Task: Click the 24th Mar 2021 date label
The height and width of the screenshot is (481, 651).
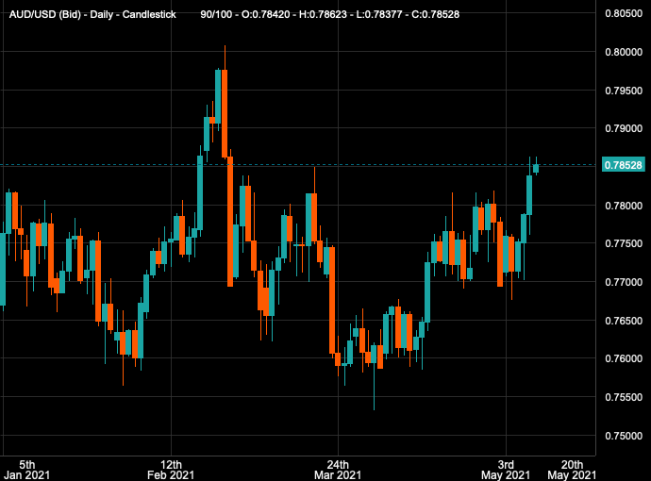Action: (338, 470)
